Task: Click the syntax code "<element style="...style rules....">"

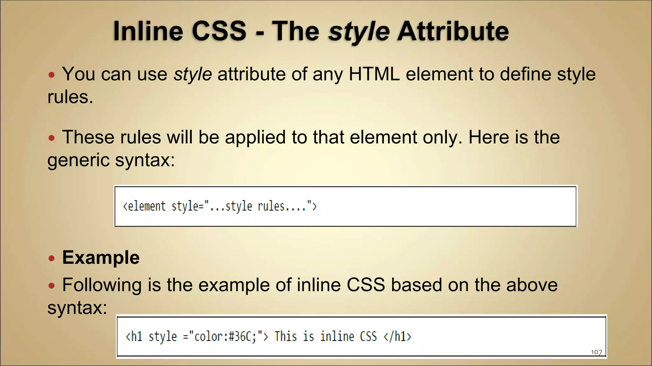Action: pyautogui.click(x=220, y=206)
